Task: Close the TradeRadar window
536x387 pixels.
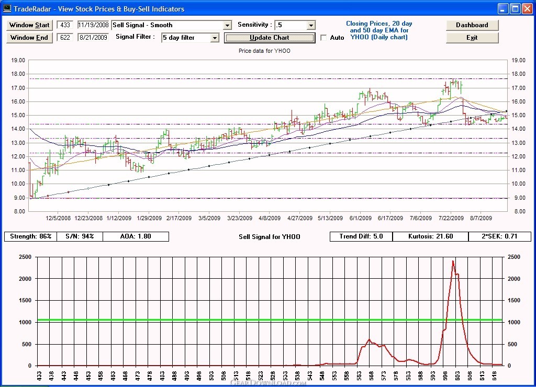Action: point(527,8)
